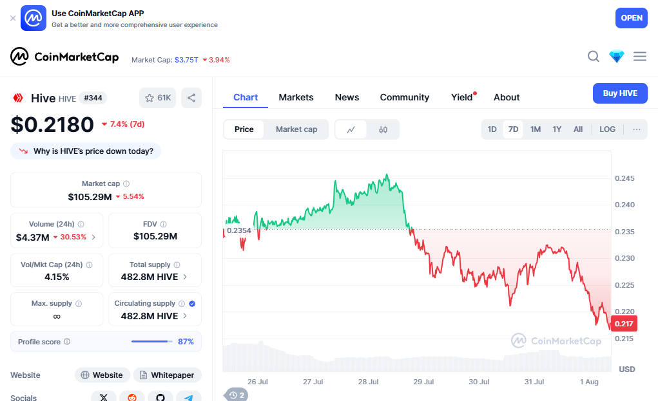Viewport: 658px width, 401px height.
Task: Switch chart to candlestick view
Action: pos(383,129)
